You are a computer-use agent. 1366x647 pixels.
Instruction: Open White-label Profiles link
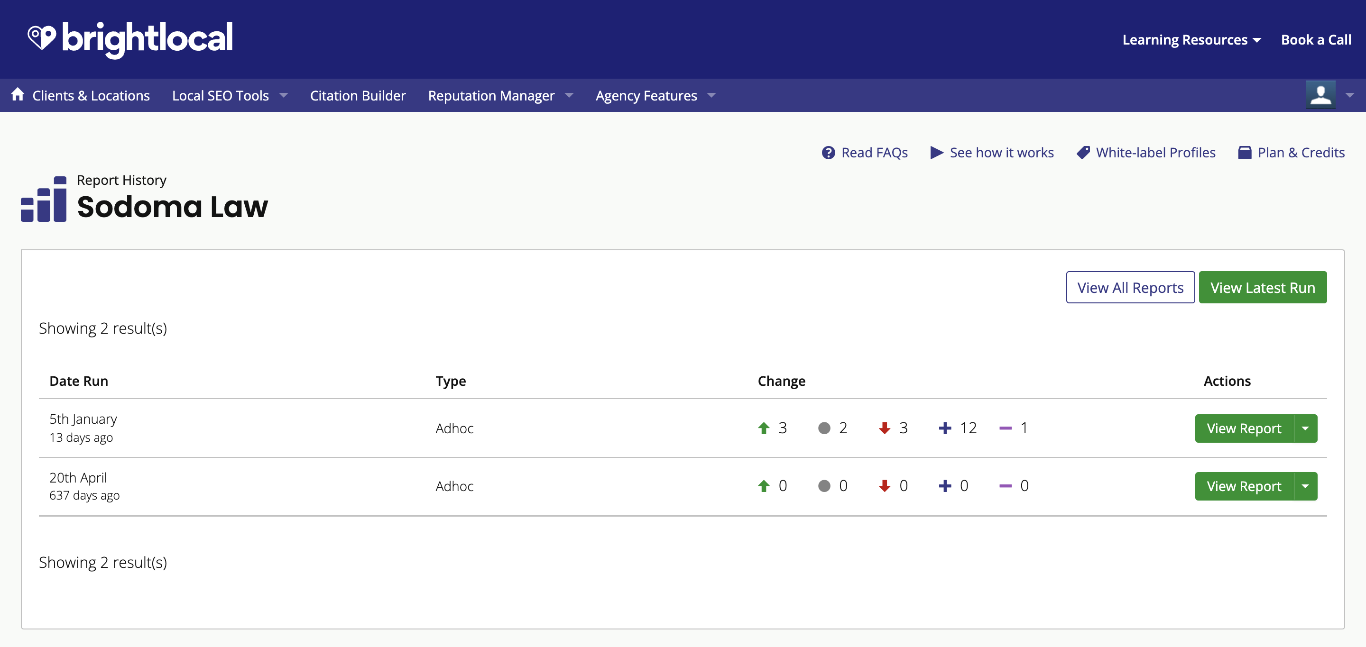pyautogui.click(x=1155, y=153)
